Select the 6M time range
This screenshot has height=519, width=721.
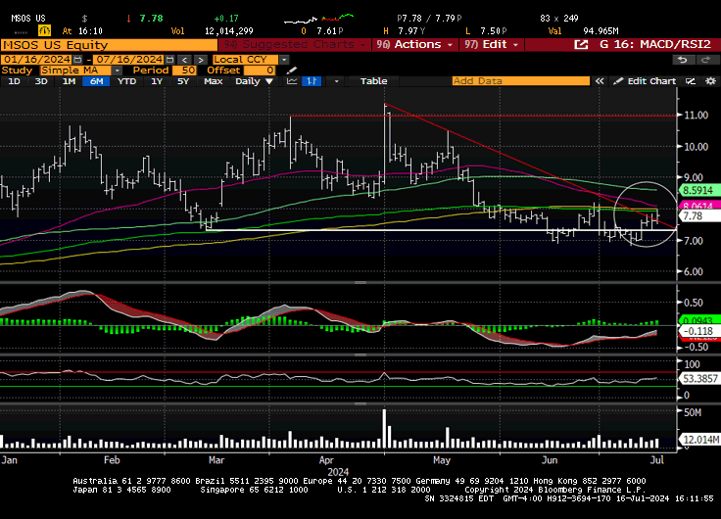tap(97, 81)
